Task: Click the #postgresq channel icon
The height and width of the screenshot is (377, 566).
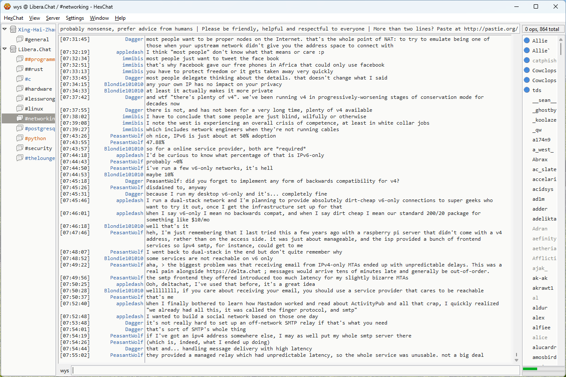Action: (20, 128)
